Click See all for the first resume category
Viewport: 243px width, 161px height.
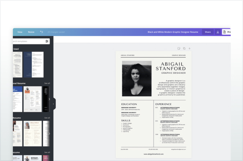(47, 83)
